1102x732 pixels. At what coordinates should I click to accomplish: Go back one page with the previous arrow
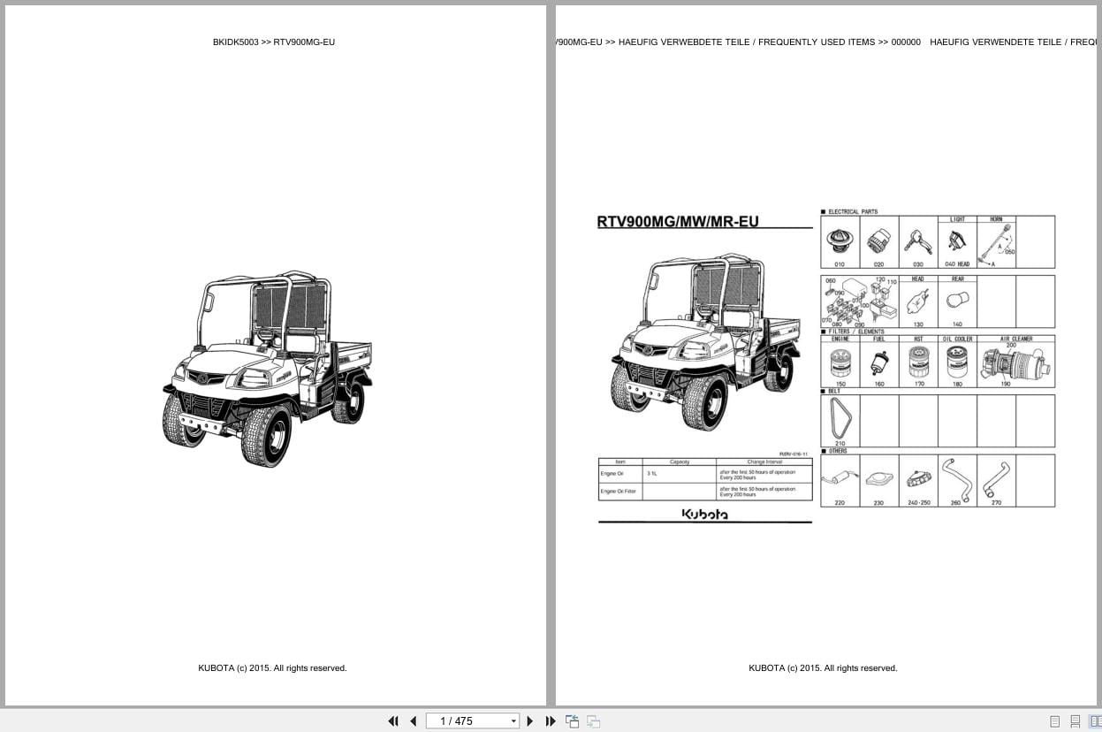[x=414, y=721]
